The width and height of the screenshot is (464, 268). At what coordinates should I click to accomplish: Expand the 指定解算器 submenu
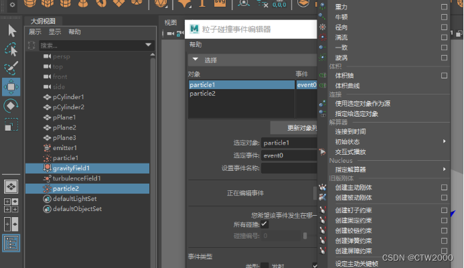(x=444, y=169)
